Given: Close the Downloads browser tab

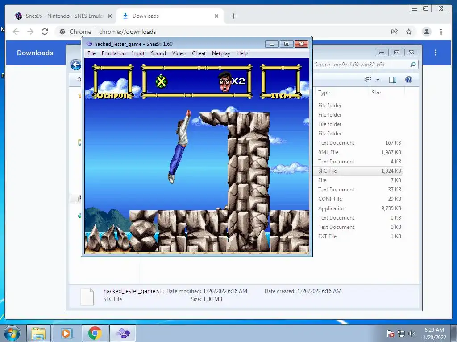Looking at the screenshot, I should point(216,16).
